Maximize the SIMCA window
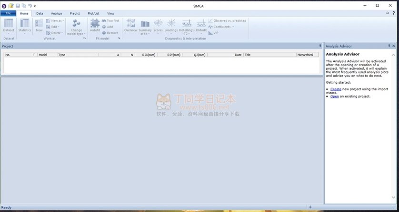The image size is (399, 212). click(378, 6)
